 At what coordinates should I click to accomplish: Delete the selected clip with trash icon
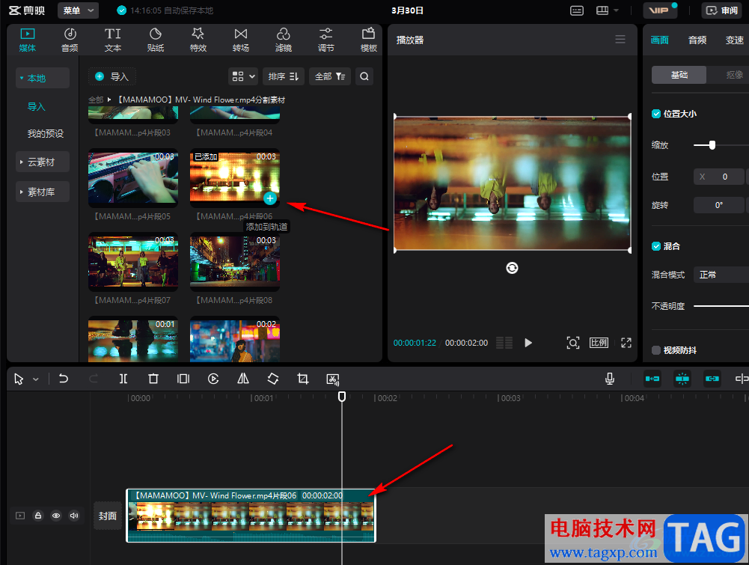coord(153,379)
